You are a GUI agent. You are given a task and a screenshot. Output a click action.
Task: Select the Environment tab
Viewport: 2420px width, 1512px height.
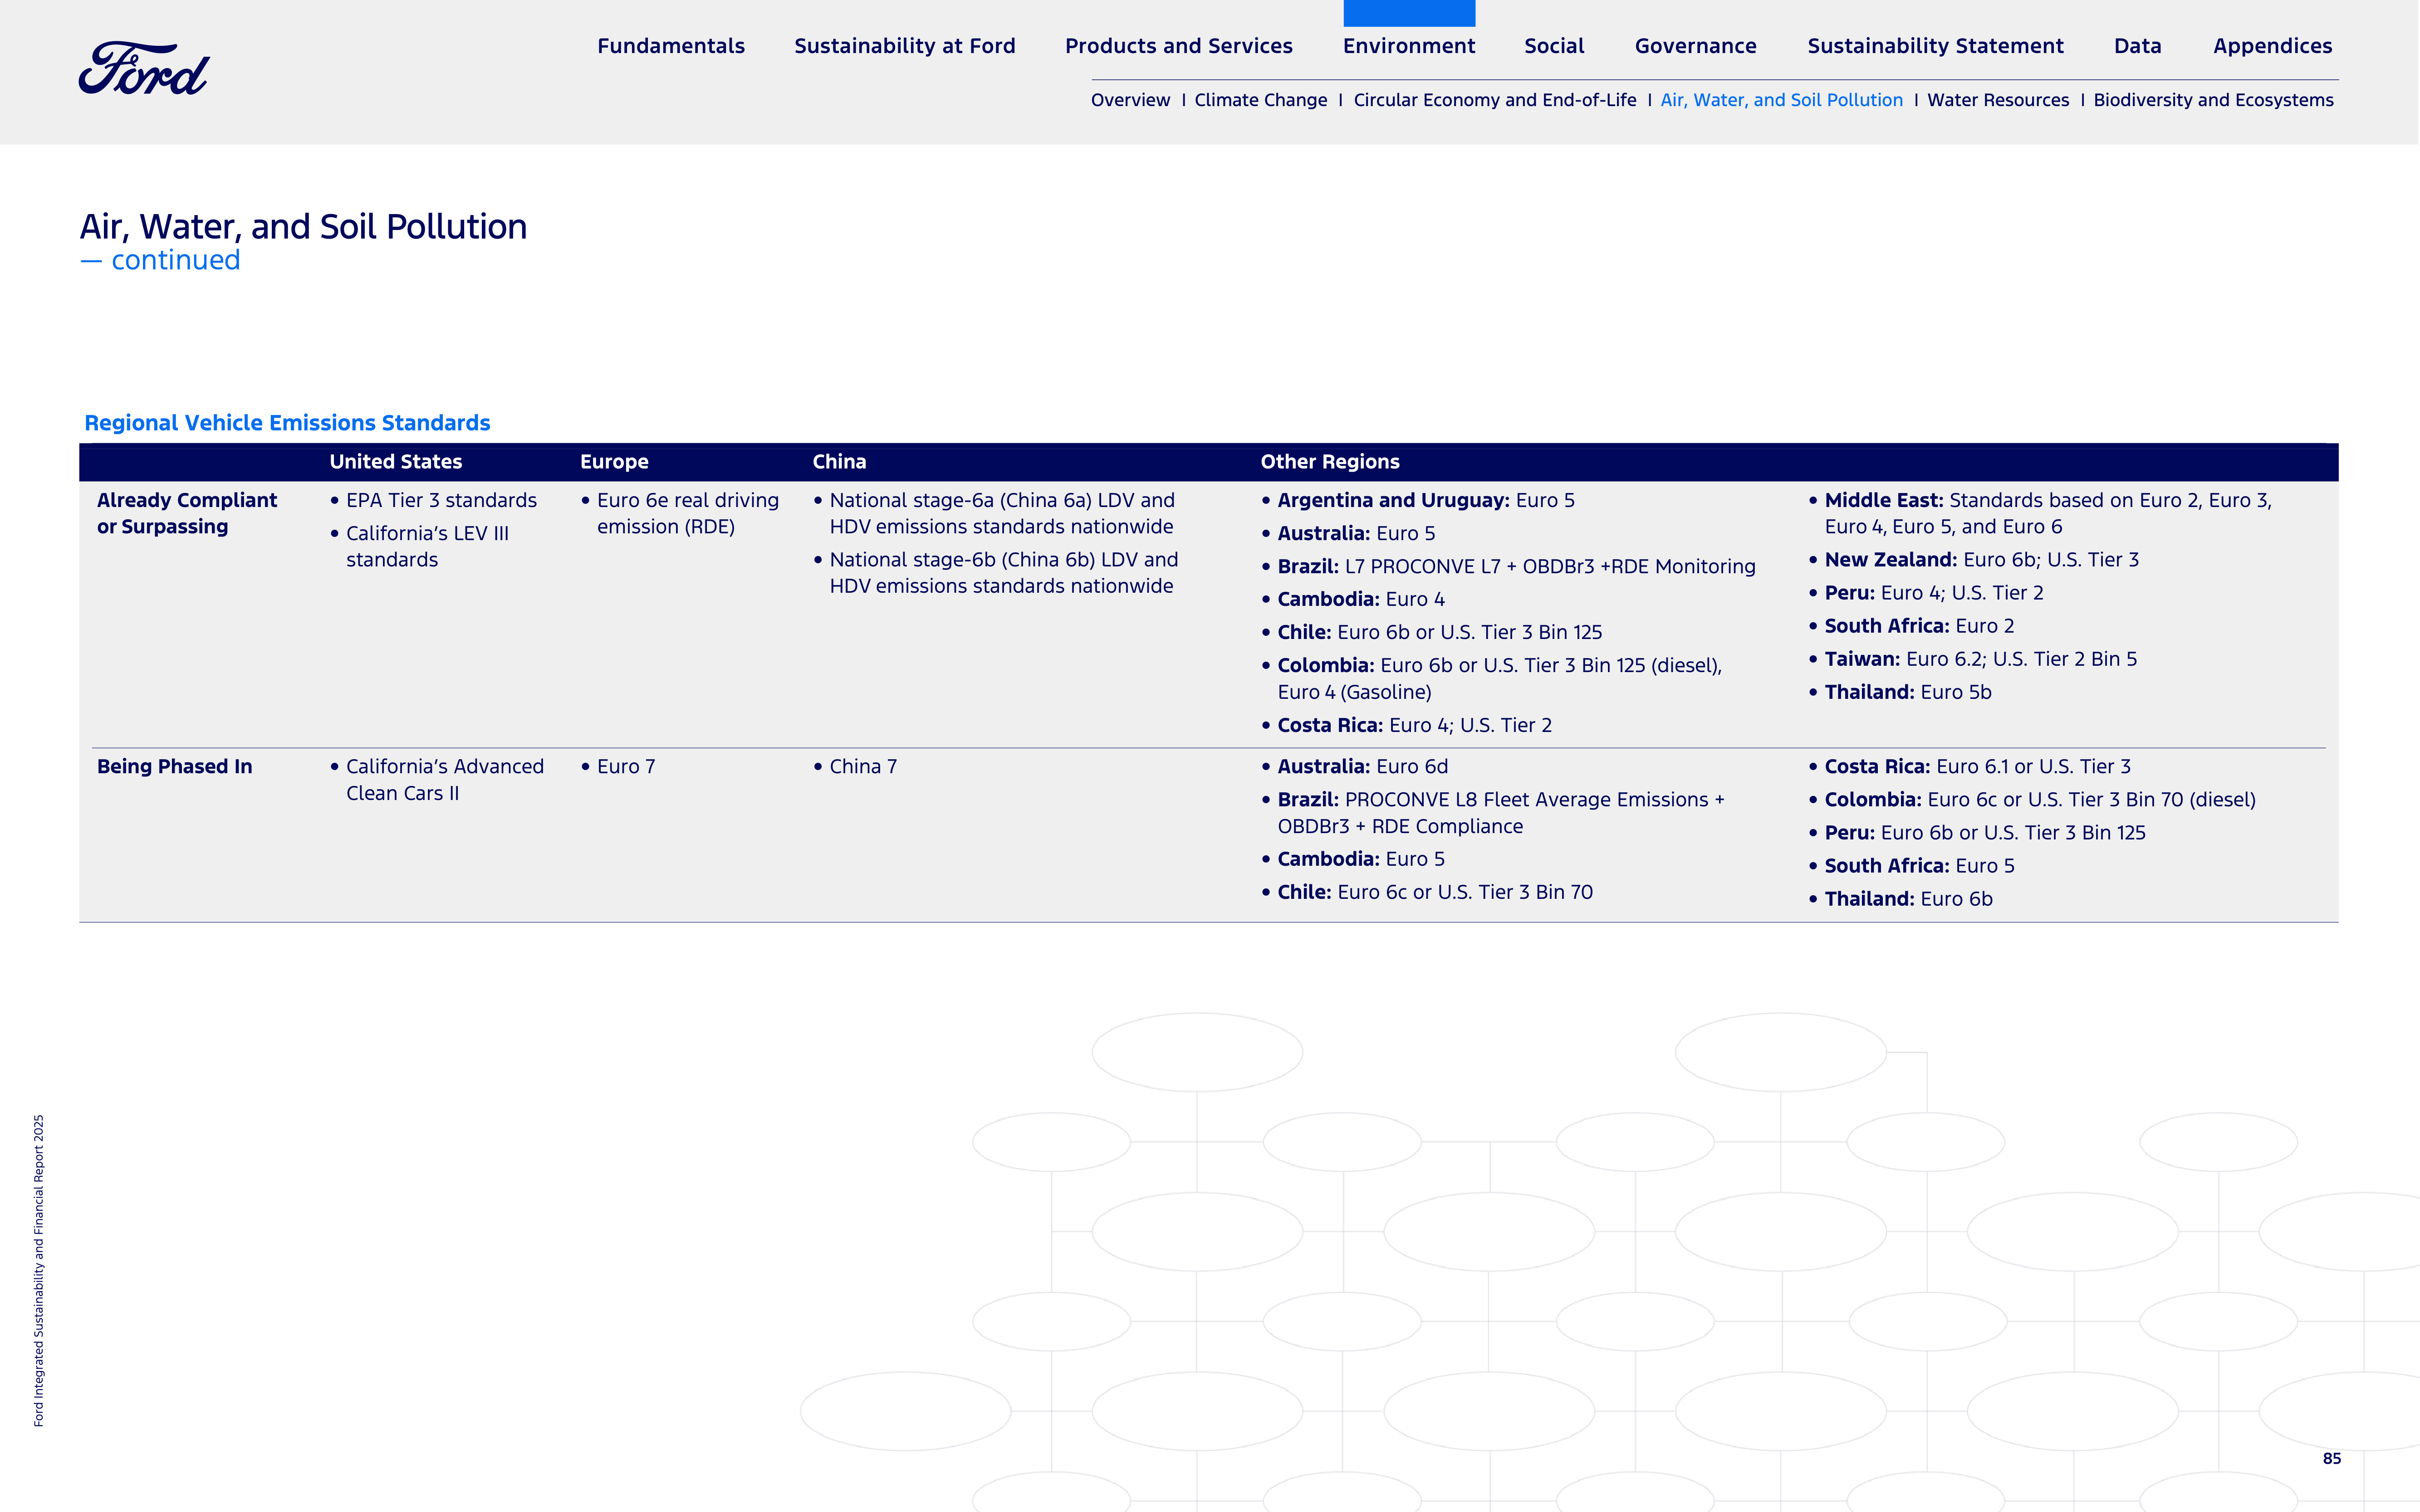pos(1409,46)
